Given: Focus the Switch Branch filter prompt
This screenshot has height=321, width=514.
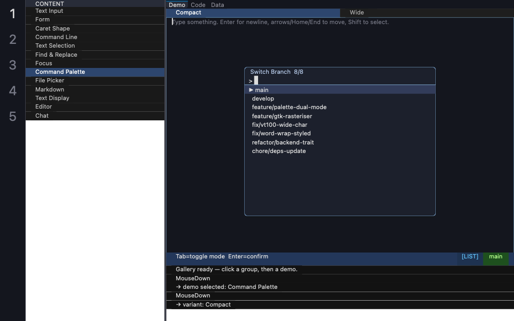Looking at the screenshot, I should coord(340,81).
